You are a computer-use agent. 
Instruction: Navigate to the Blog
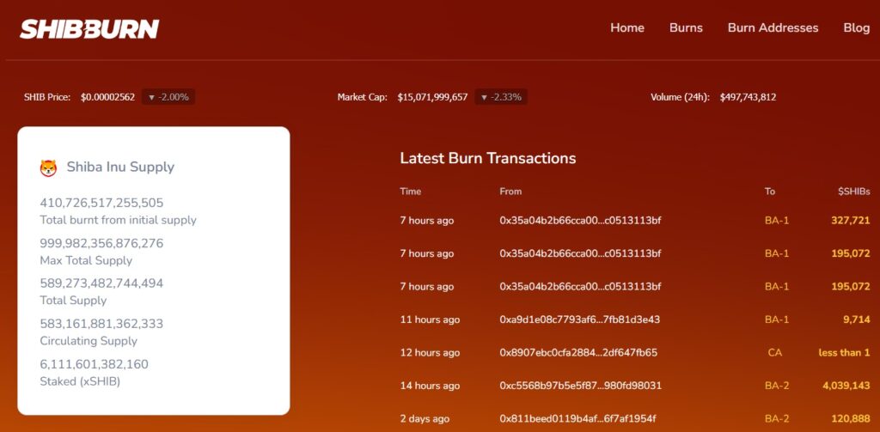[x=856, y=27]
